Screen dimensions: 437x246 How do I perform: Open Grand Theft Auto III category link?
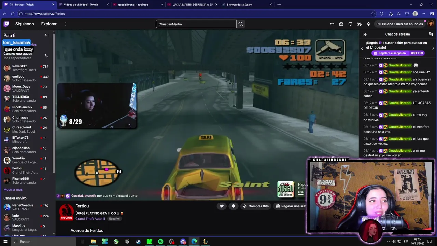[x=90, y=219]
